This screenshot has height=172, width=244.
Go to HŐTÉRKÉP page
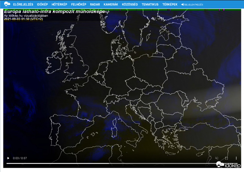59,5
